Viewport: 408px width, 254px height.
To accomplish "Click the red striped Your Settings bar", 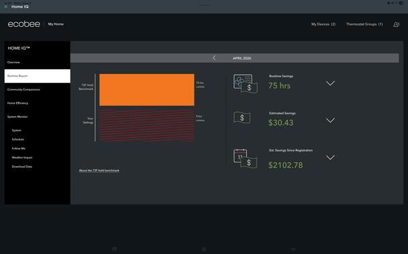I will pos(147,125).
